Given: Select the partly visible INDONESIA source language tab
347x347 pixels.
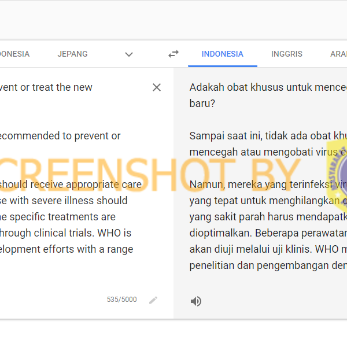Looking at the screenshot, I should [x=14, y=54].
